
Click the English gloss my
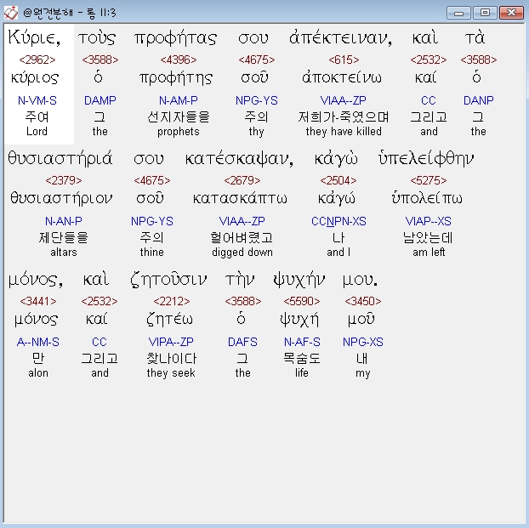(363, 373)
